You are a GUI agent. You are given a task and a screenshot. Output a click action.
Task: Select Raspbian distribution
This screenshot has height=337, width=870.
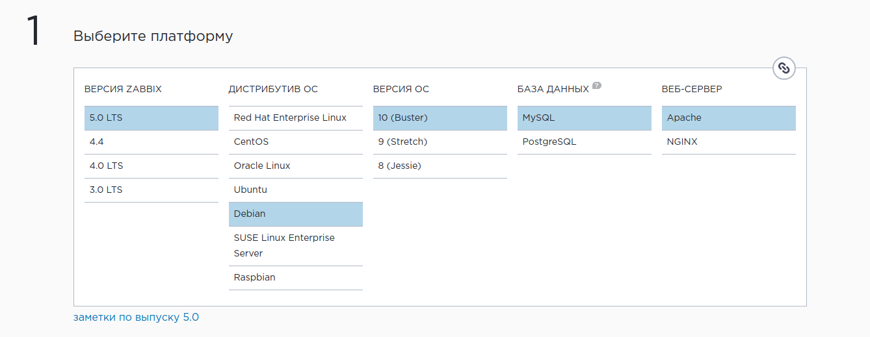(x=296, y=278)
